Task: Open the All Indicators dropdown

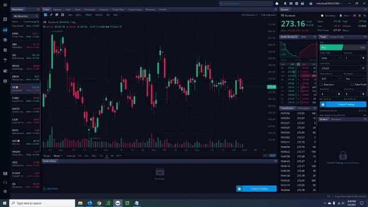Action: coord(249,15)
